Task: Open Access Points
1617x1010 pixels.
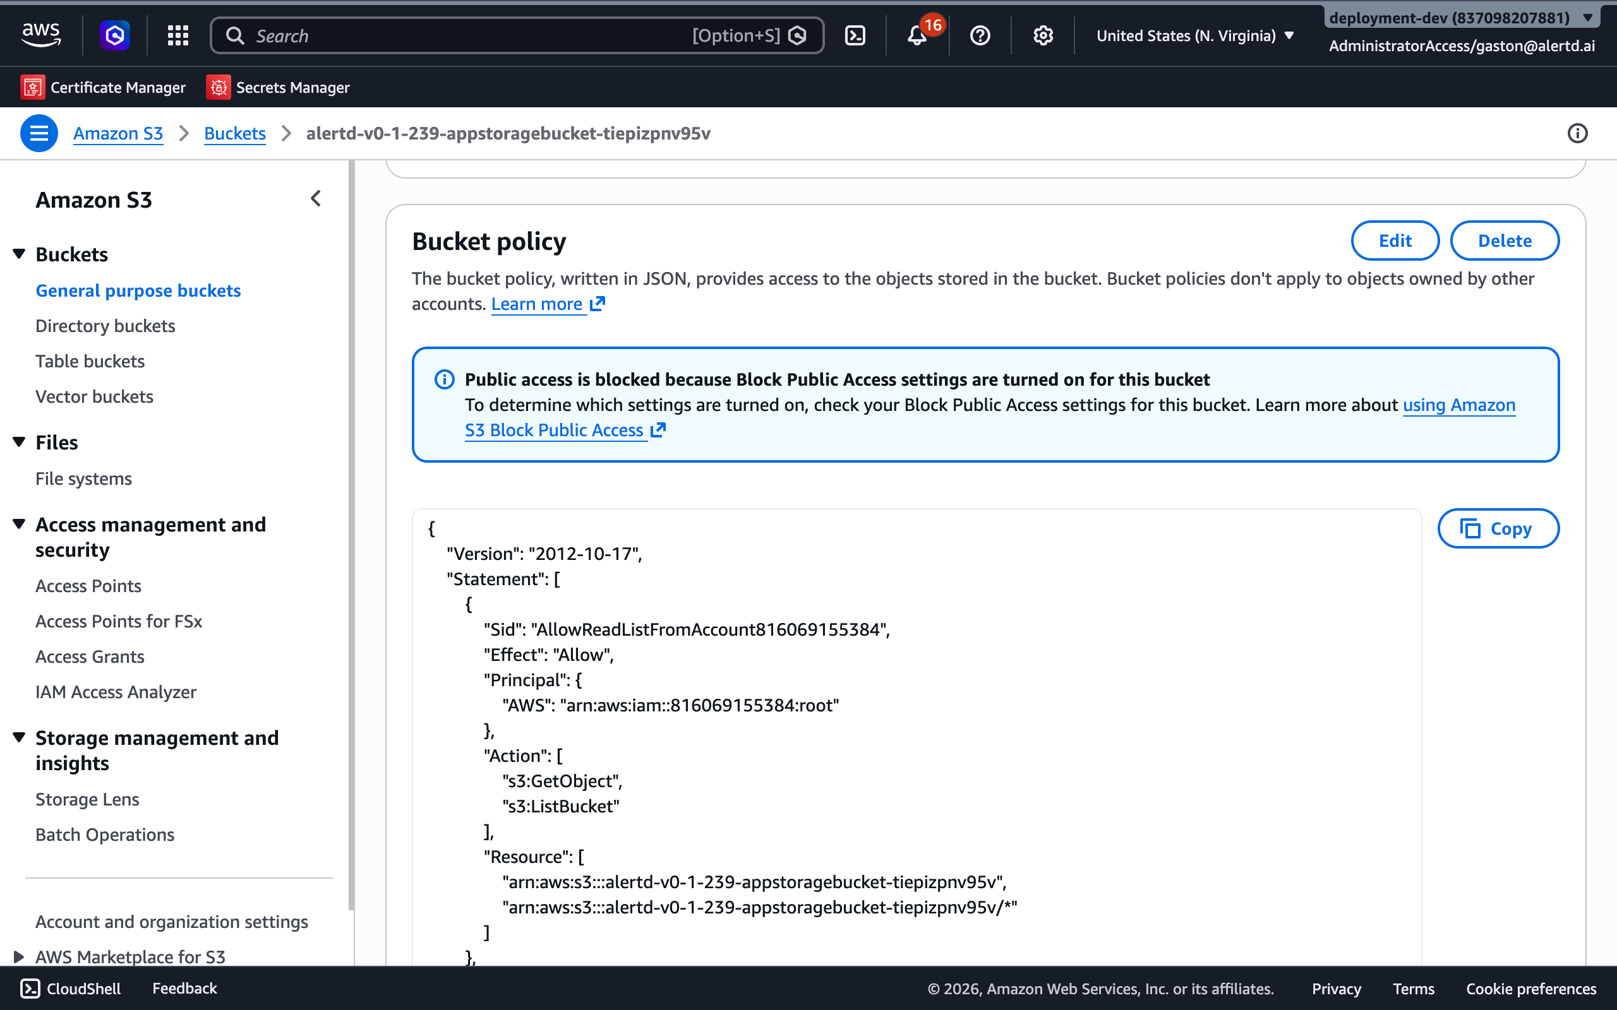Action: pos(88,586)
